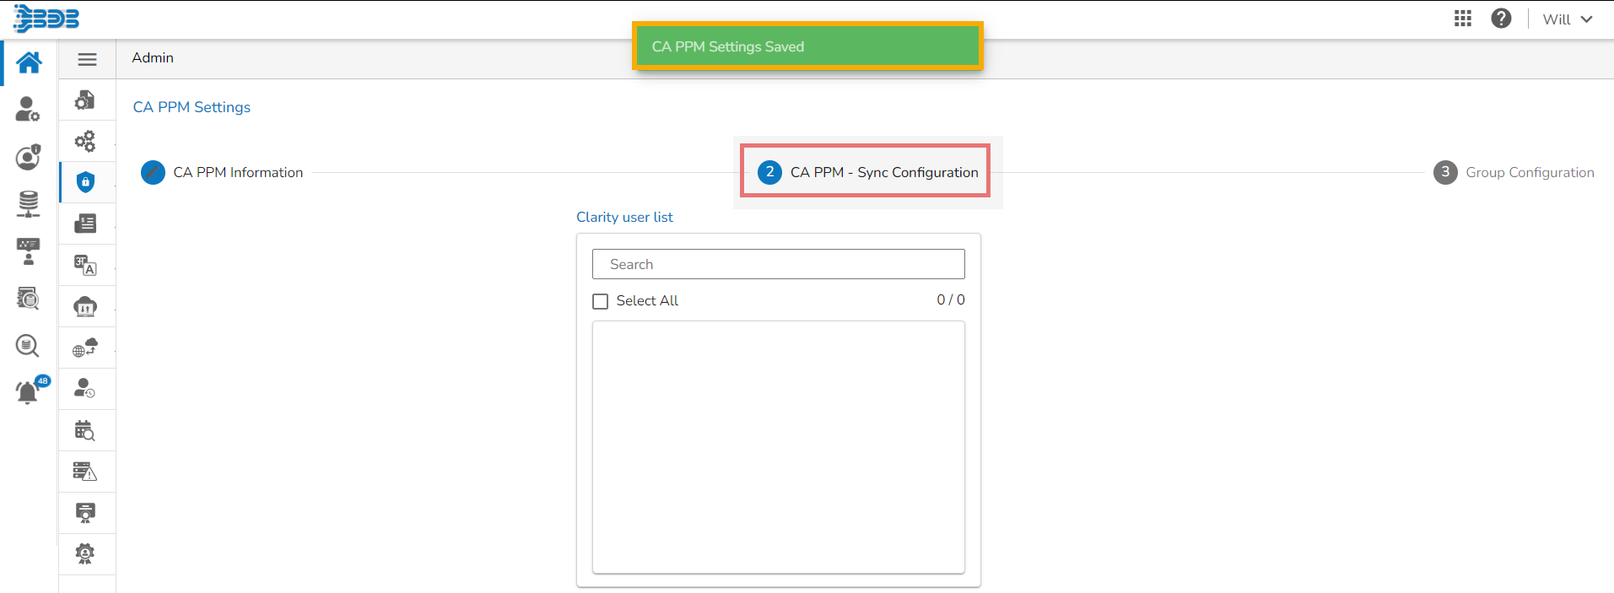1614x593 pixels.
Task: Check the Select All checkbox
Action: click(x=601, y=301)
